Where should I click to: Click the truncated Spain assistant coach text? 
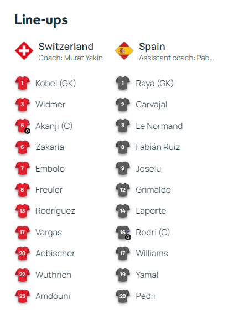pos(176,58)
